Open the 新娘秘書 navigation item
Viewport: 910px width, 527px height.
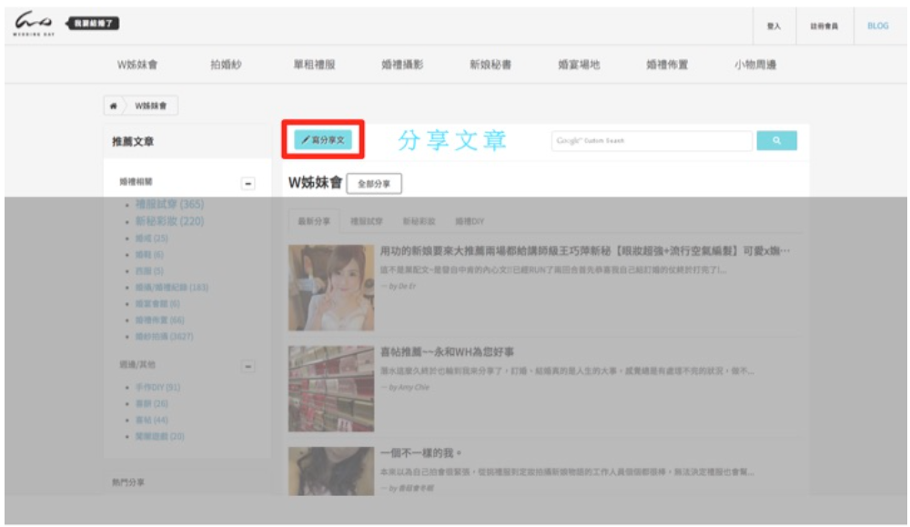pyautogui.click(x=490, y=65)
